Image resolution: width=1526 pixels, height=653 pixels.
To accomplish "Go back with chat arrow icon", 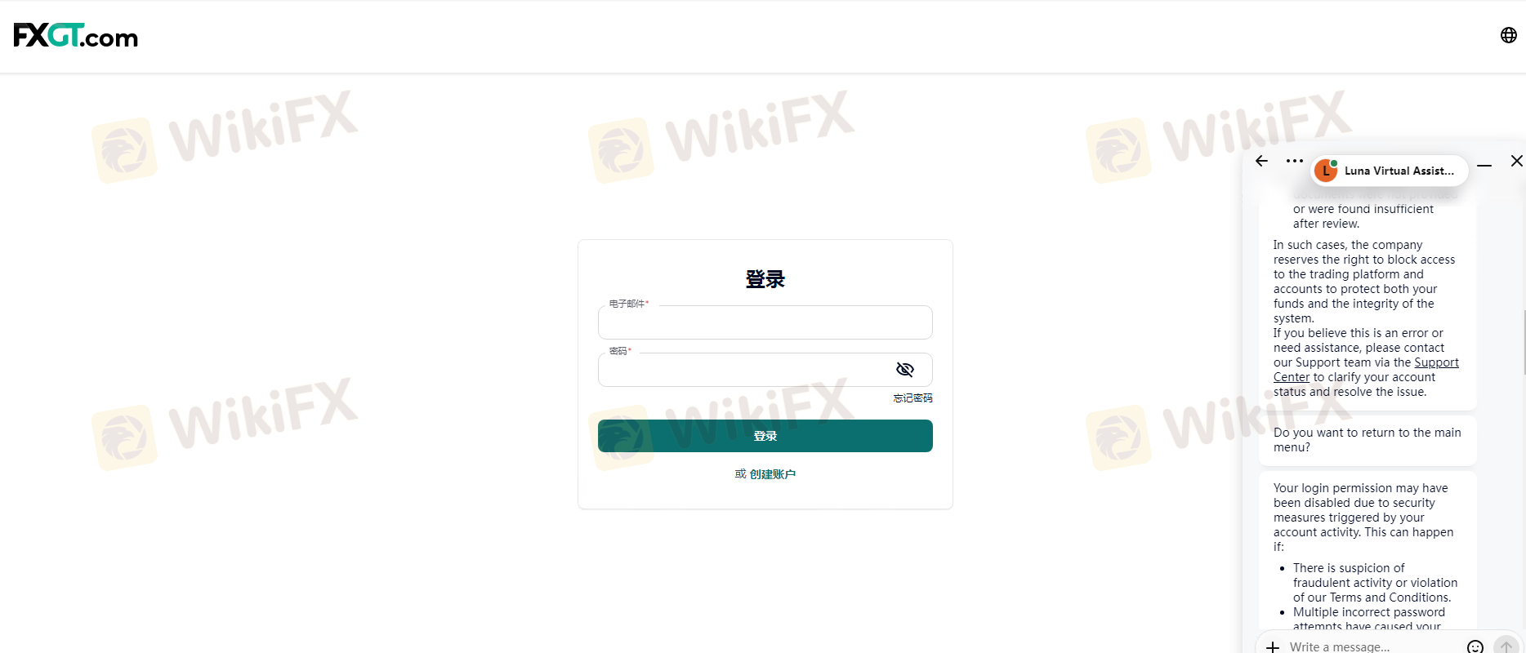I will (x=1261, y=161).
